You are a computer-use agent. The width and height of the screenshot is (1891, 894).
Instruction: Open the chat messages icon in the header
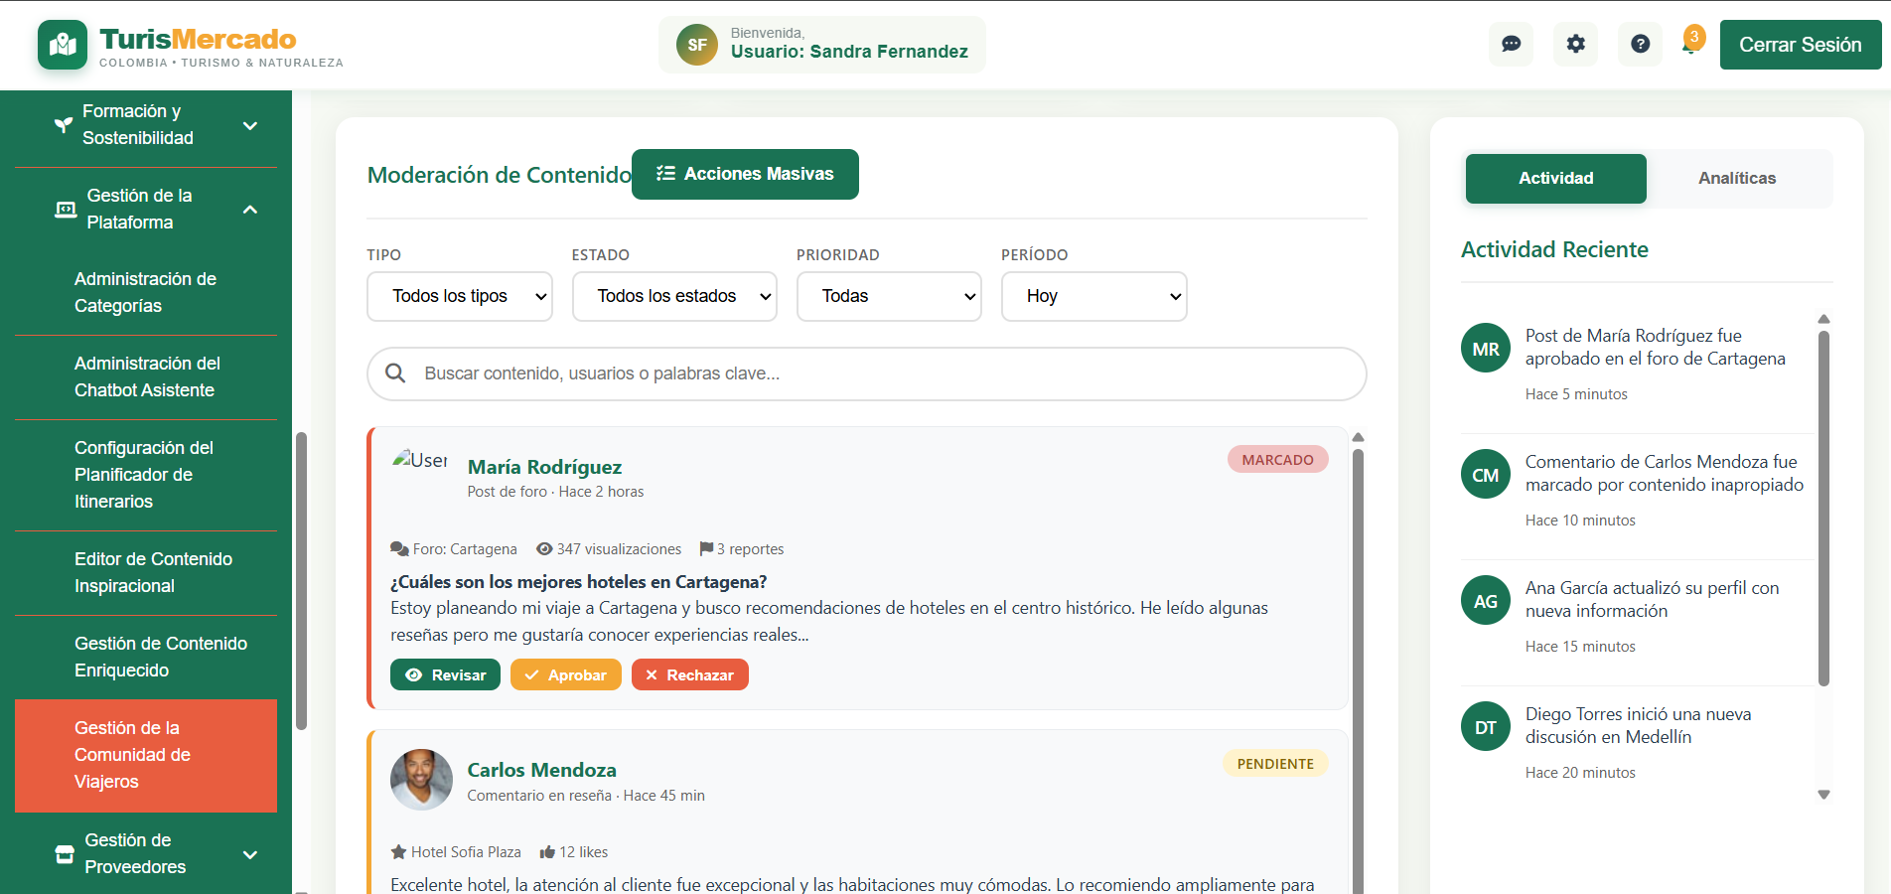tap(1511, 44)
